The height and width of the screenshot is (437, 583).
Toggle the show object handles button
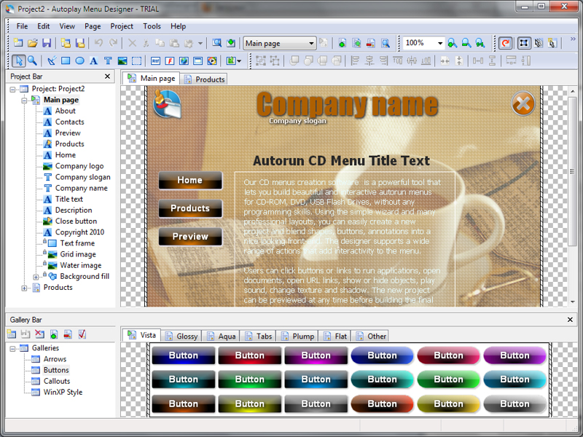click(x=524, y=43)
